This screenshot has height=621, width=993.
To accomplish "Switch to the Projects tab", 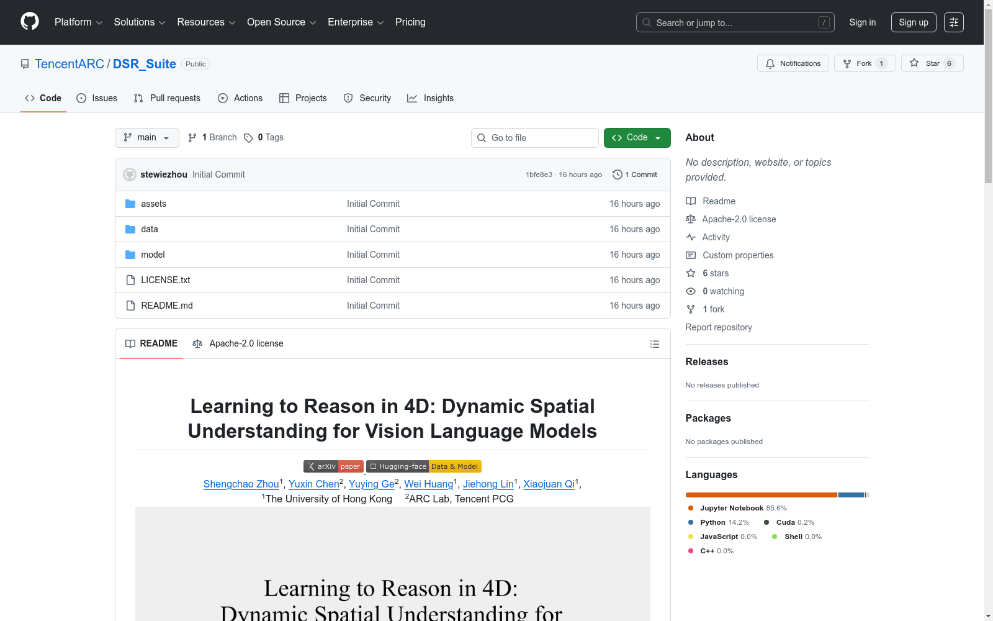I will point(303,98).
